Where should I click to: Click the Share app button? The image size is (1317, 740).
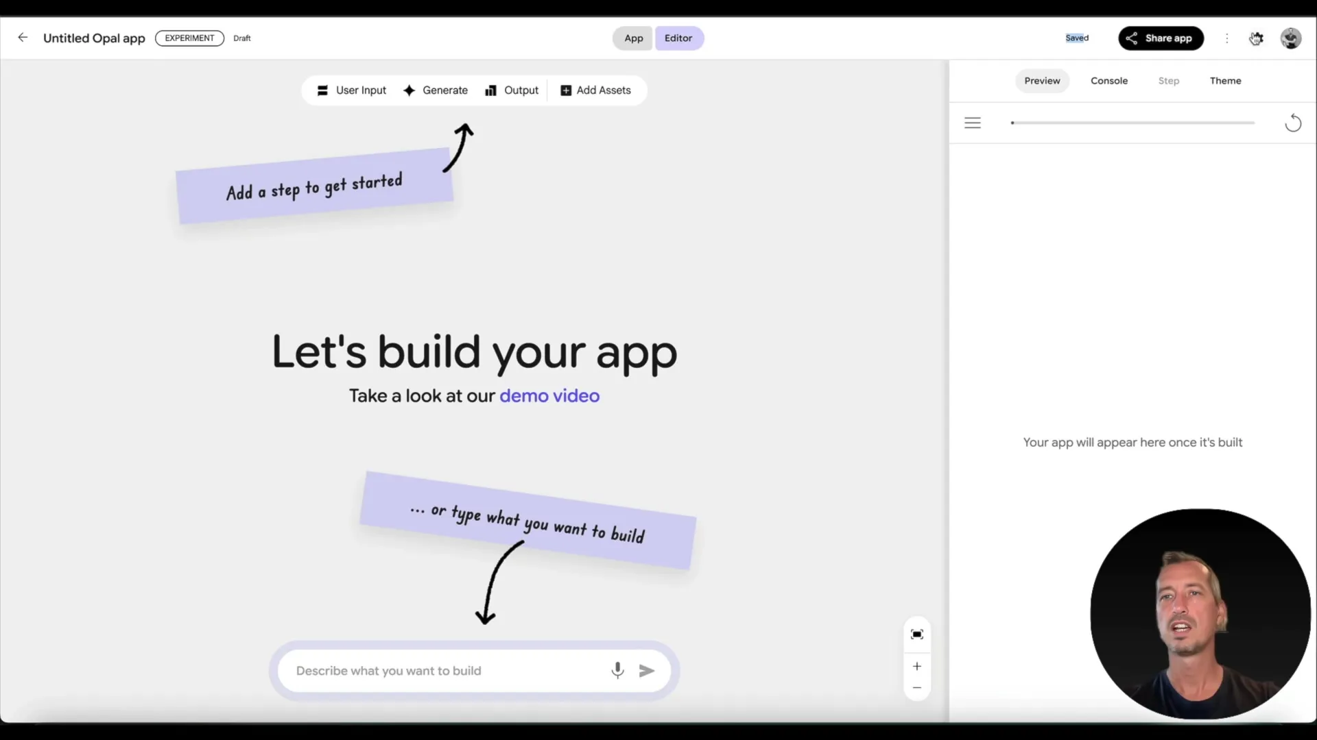(x=1161, y=38)
